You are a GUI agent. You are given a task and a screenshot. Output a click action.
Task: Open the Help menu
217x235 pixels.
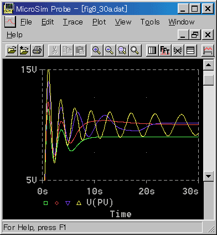click(14, 35)
